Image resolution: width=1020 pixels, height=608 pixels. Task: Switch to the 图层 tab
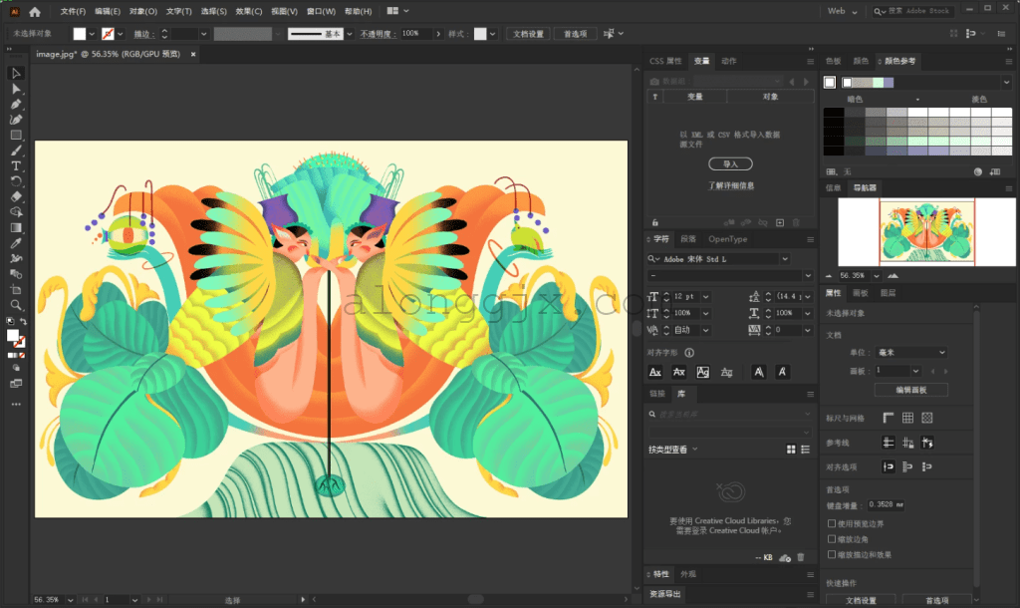(889, 293)
